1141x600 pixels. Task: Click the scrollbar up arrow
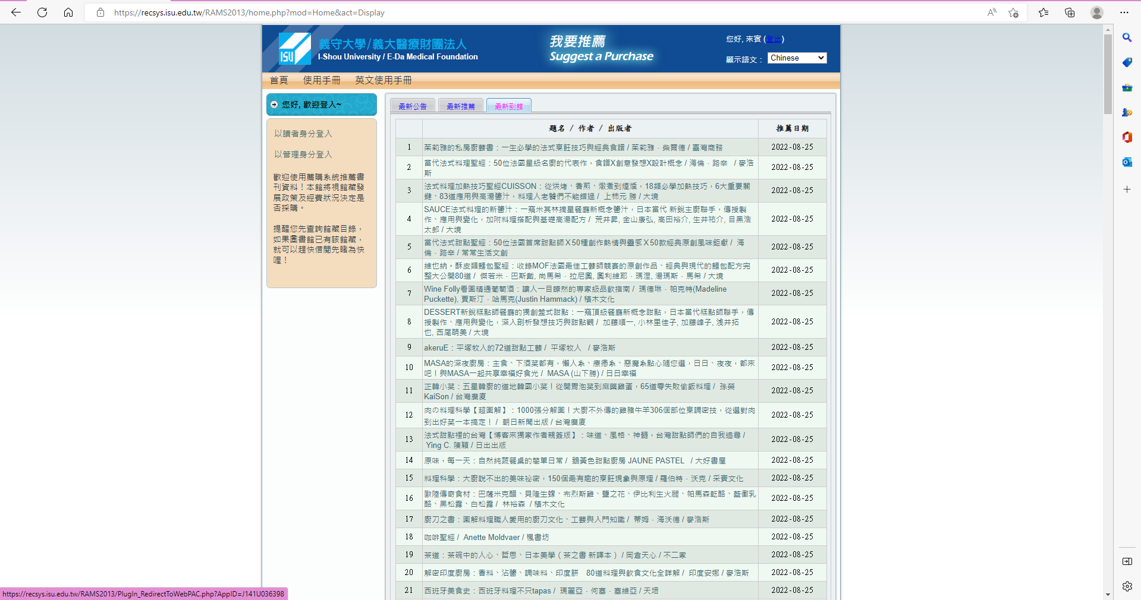[x=1108, y=29]
